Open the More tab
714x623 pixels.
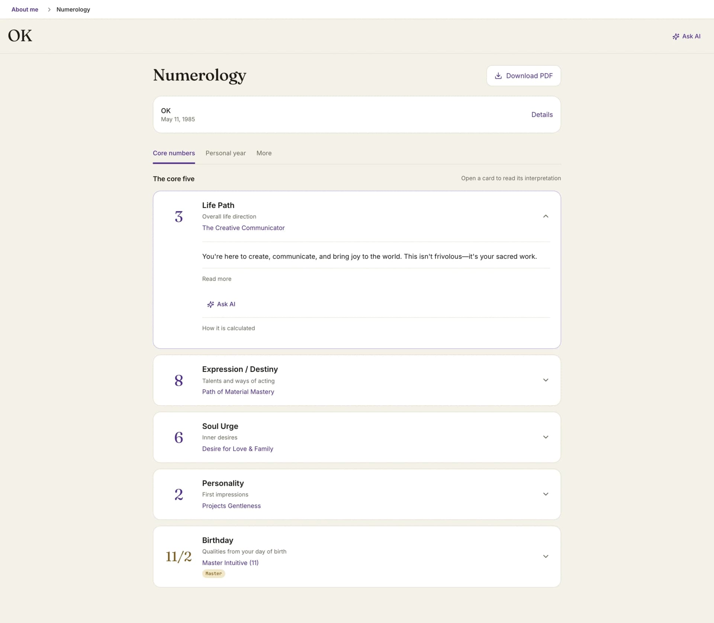click(264, 153)
